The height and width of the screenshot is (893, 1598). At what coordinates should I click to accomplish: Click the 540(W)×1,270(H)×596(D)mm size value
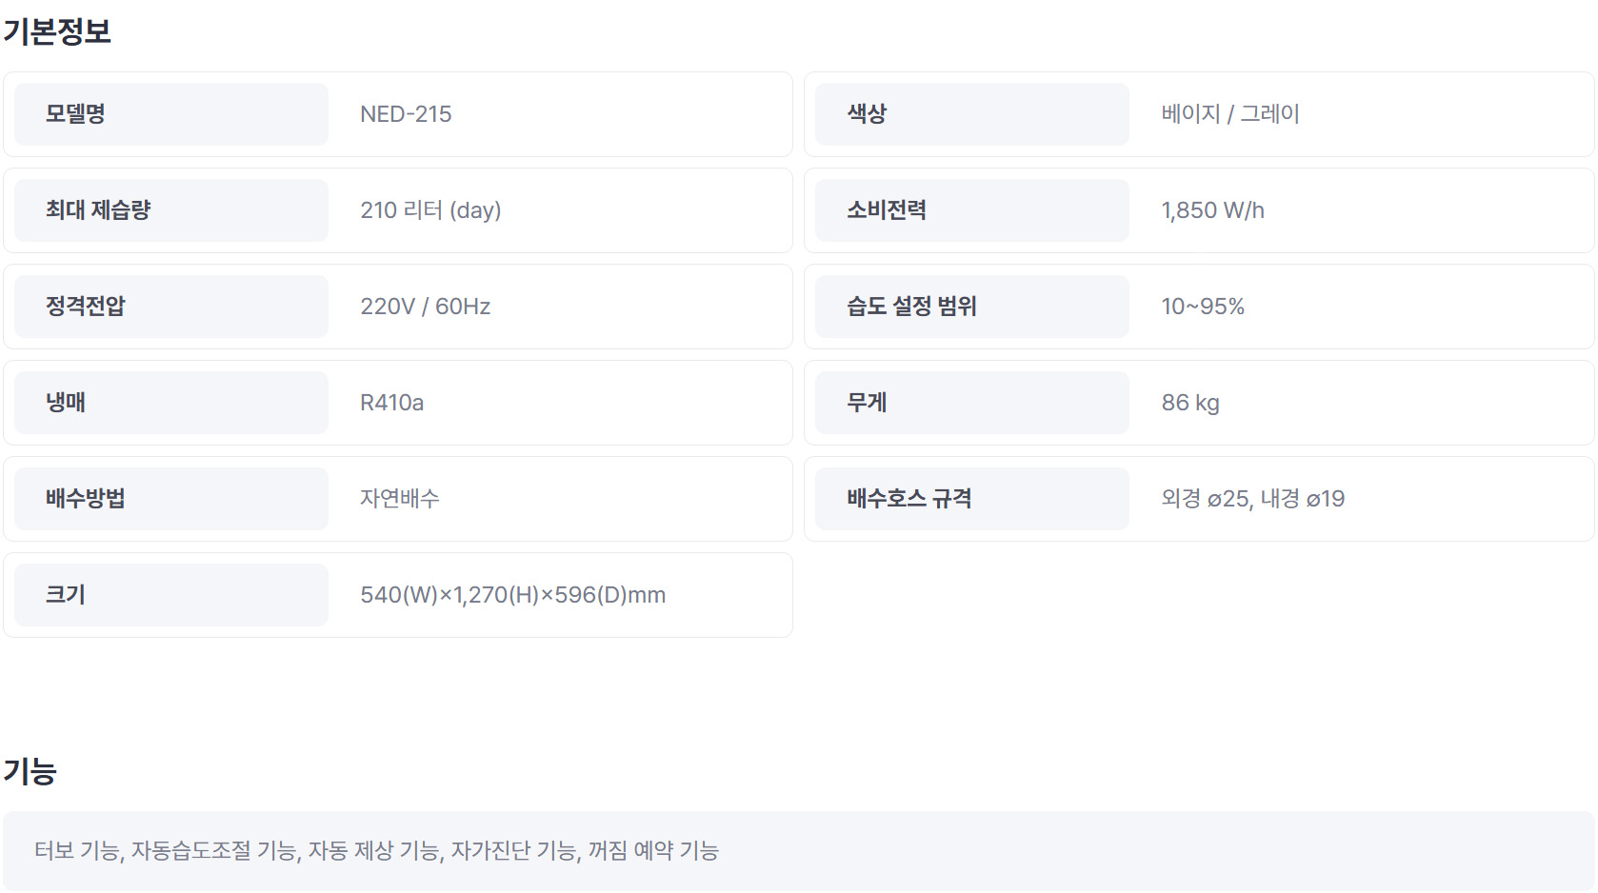pos(512,595)
